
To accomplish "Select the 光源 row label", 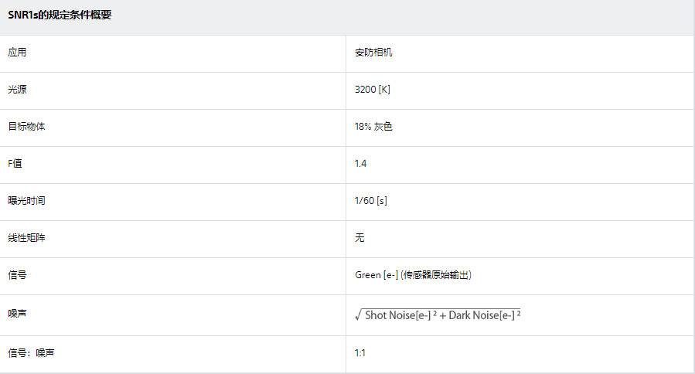I will [17, 90].
